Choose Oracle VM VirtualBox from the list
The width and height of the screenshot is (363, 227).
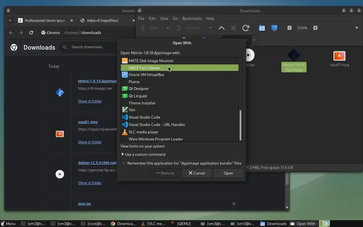click(180, 75)
